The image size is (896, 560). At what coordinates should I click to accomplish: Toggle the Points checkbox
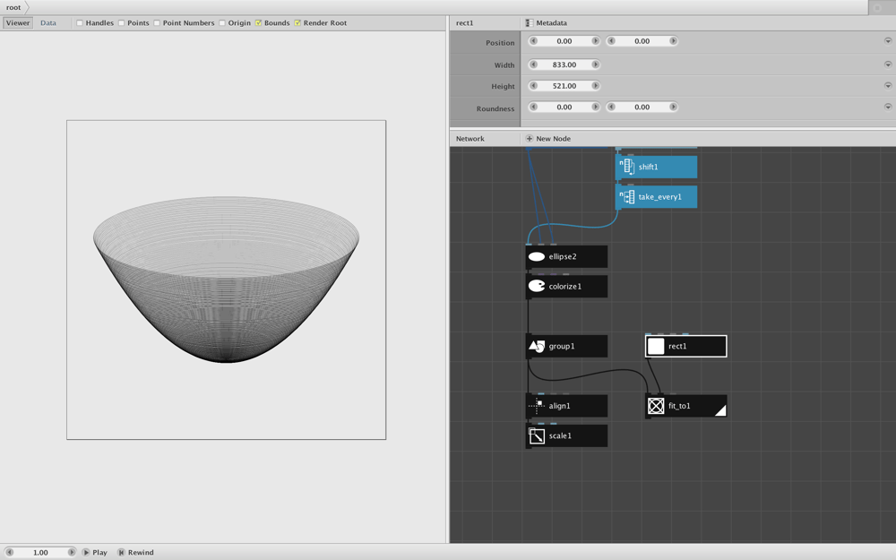point(121,23)
